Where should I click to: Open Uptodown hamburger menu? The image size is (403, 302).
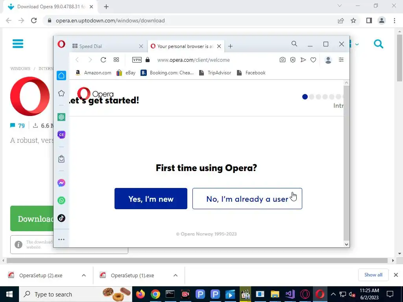pyautogui.click(x=18, y=44)
